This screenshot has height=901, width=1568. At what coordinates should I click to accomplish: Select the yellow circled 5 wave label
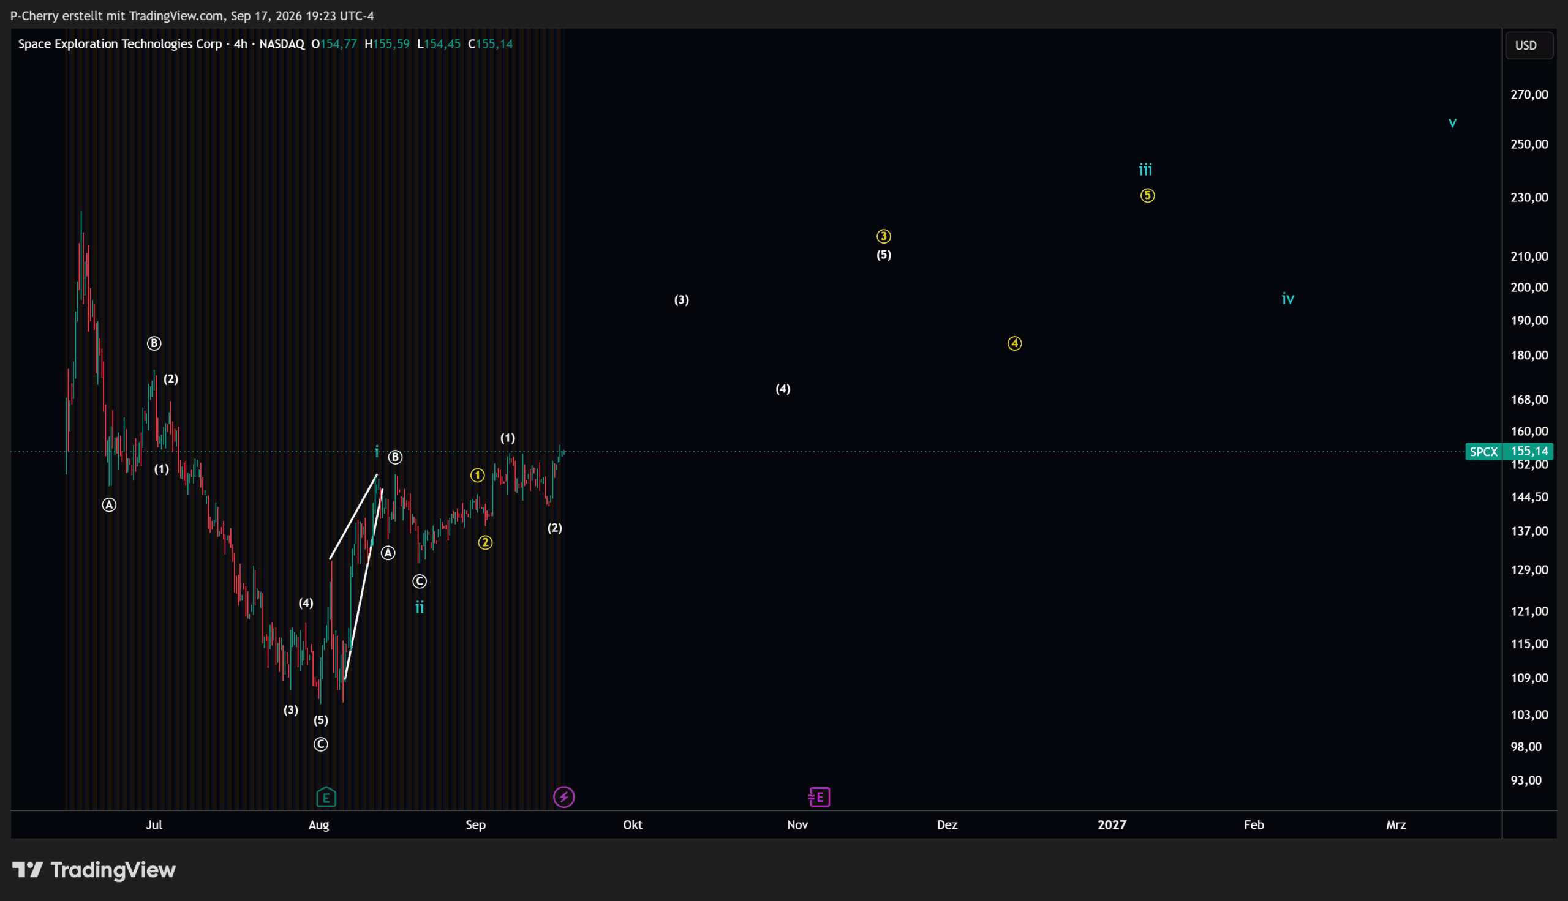1147,195
